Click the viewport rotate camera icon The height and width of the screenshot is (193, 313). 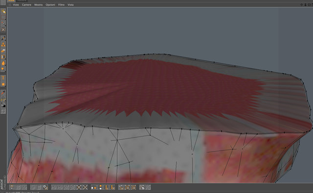point(309,4)
